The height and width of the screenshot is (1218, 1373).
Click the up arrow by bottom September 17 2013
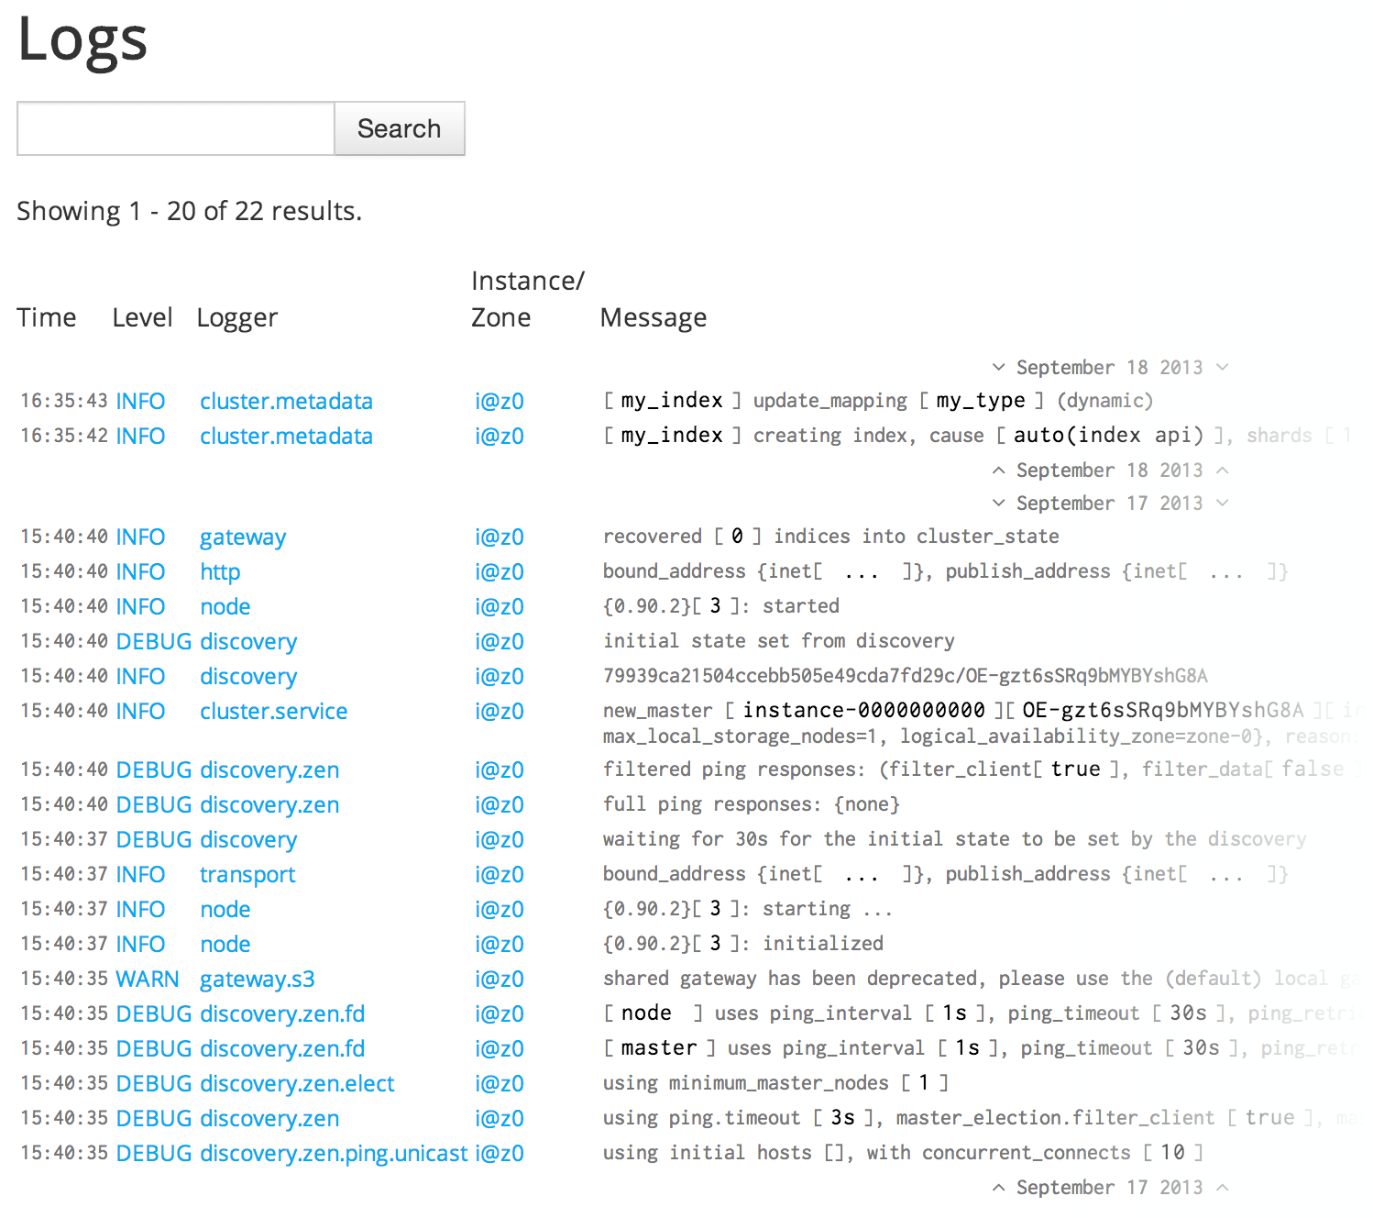pyautogui.click(x=999, y=1187)
